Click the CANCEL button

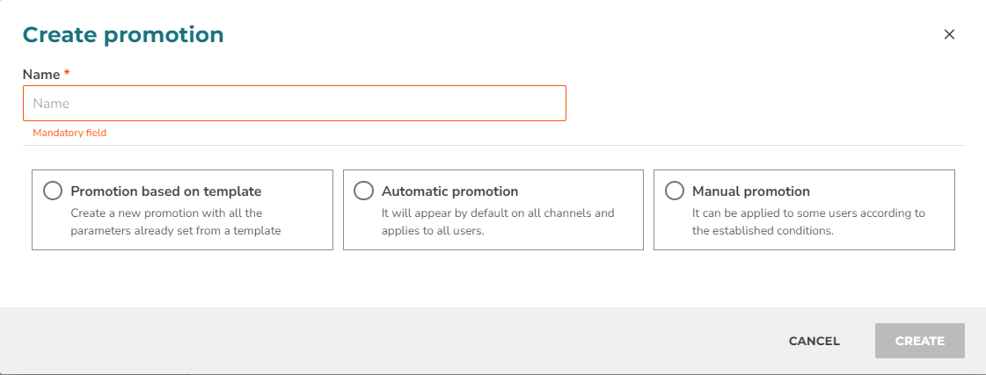coord(814,341)
